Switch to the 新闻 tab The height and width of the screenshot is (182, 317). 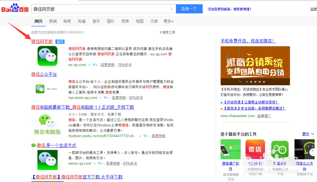coord(53,21)
